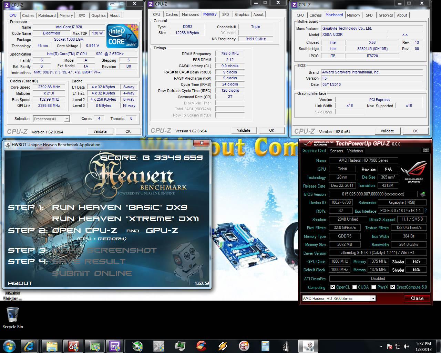Click the GPU-Z Name field AMD Radeon HD 7900 Series
Viewport: 441px width, 353px height.
tap(363, 160)
